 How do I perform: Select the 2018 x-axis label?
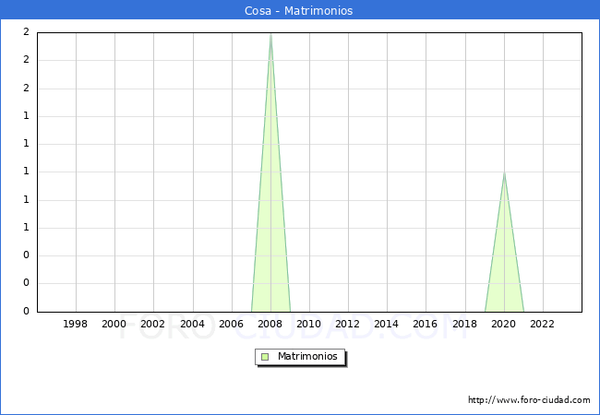point(464,324)
